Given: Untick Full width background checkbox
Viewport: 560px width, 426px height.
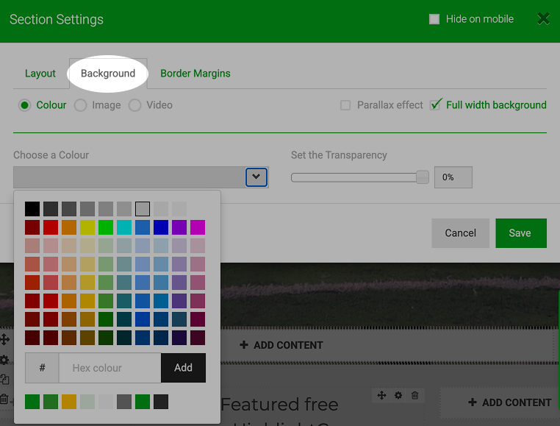Looking at the screenshot, I should tap(434, 105).
